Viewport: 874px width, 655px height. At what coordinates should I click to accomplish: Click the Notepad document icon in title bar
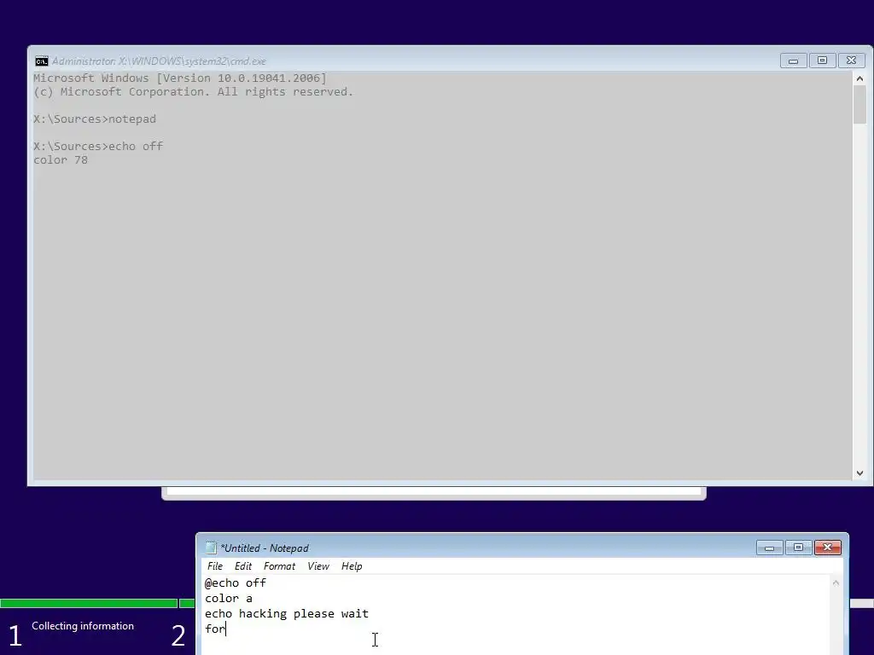tap(211, 548)
